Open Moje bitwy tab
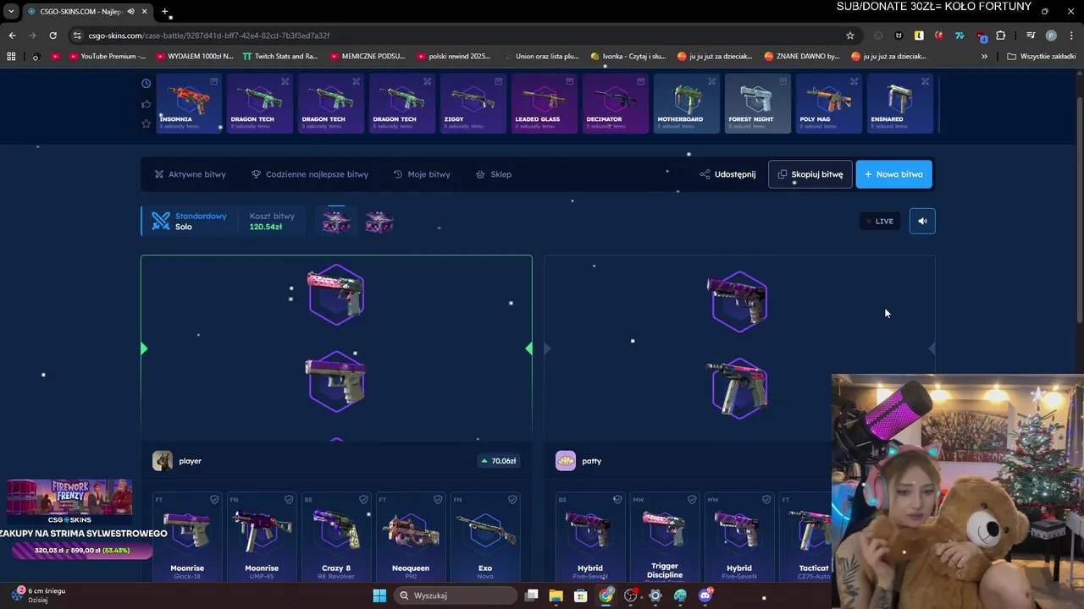 [422, 174]
